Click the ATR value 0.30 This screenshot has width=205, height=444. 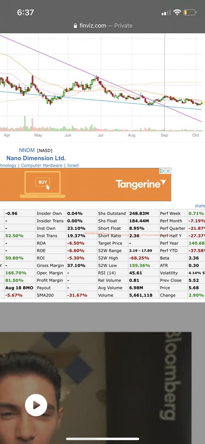pos(193,265)
